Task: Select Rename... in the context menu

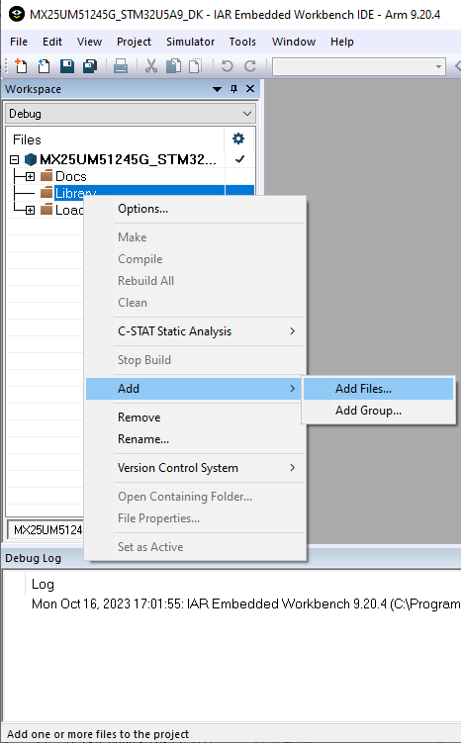Action: pos(195,439)
